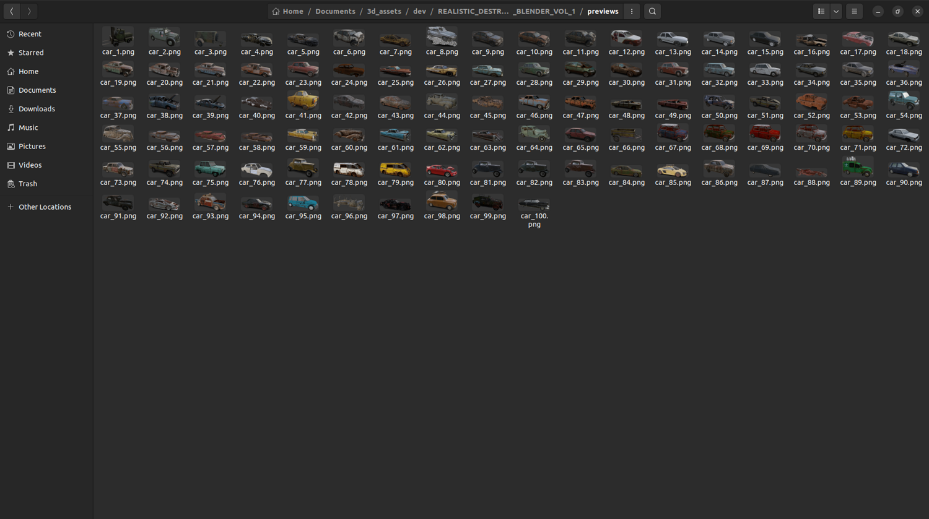Screen dimensions: 929x519
Task: Select the car_76.png white car thumbnail
Action: coord(256,169)
